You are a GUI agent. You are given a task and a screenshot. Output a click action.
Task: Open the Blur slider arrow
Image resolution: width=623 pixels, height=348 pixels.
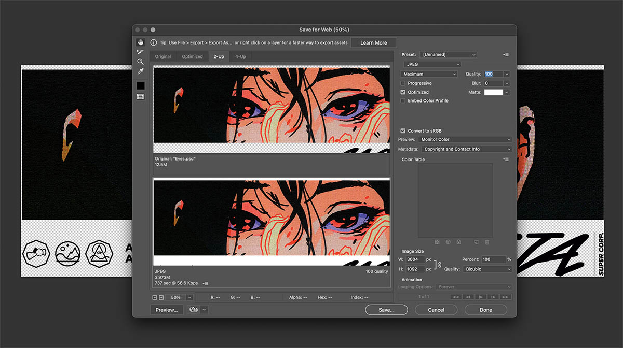507,83
